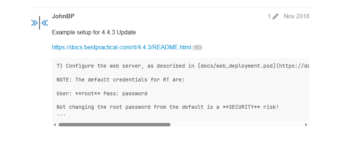Open the JohnBP username profile link
353x142 pixels.
(x=63, y=16)
